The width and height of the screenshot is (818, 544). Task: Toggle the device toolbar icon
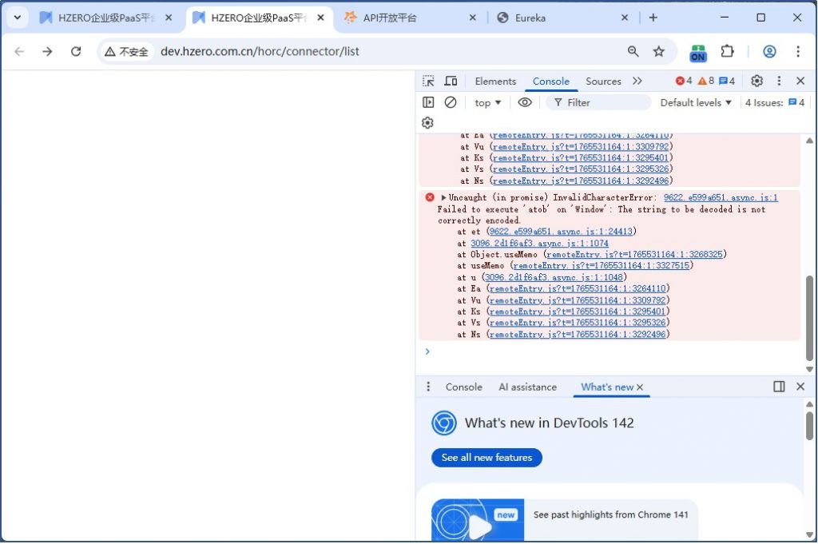tap(451, 81)
